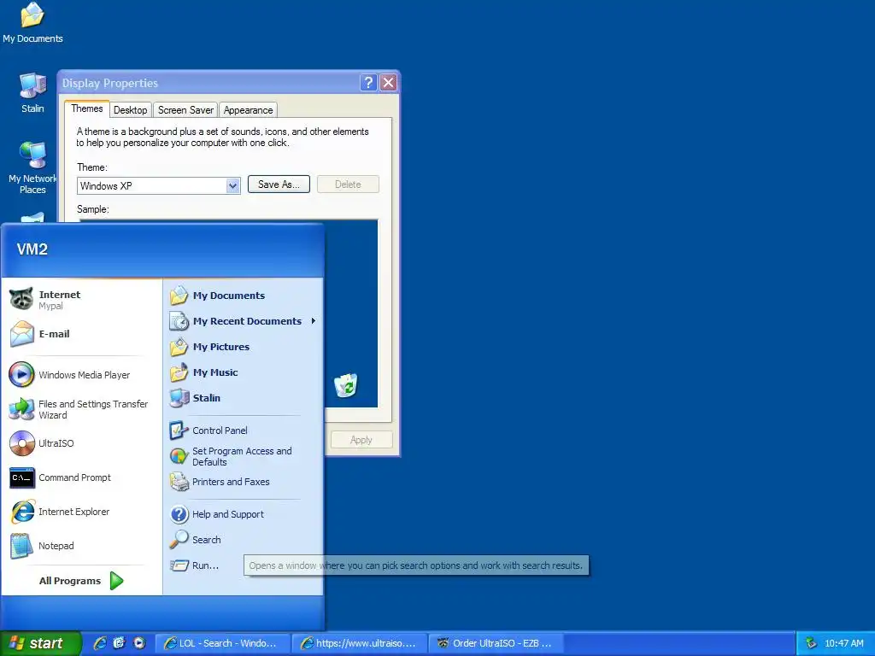Viewport: 875px width, 656px height.
Task: Click Save As... button in Display Properties
Action: 279,184
